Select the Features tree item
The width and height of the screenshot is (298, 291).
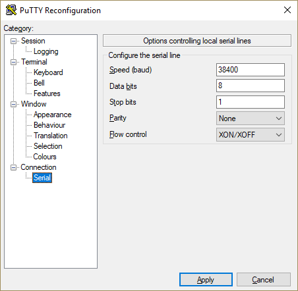point(47,93)
